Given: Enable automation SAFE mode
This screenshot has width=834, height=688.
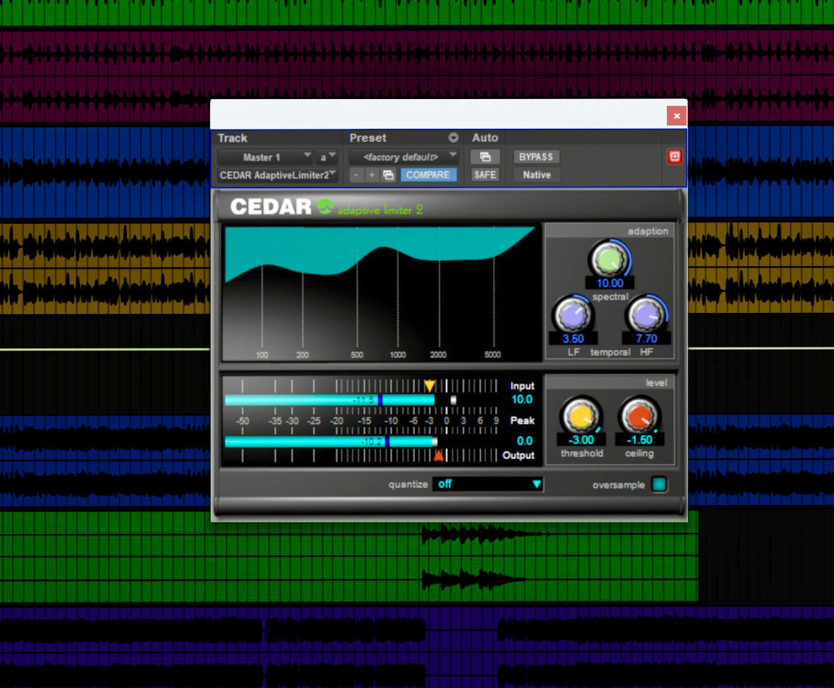Looking at the screenshot, I should [x=485, y=175].
